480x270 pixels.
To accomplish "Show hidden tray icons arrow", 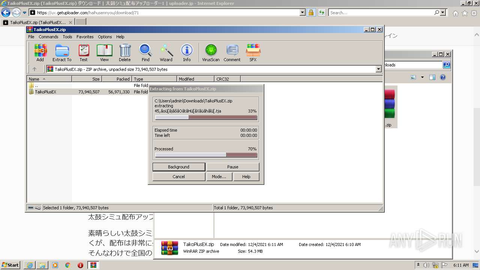I will point(418,265).
